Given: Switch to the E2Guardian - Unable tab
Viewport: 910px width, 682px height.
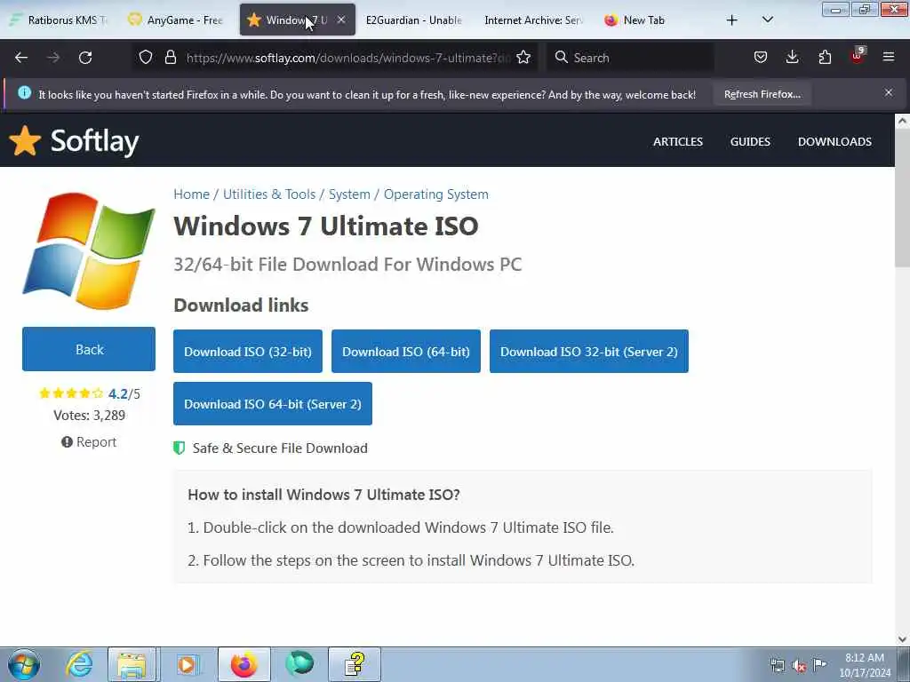Looking at the screenshot, I should point(414,20).
